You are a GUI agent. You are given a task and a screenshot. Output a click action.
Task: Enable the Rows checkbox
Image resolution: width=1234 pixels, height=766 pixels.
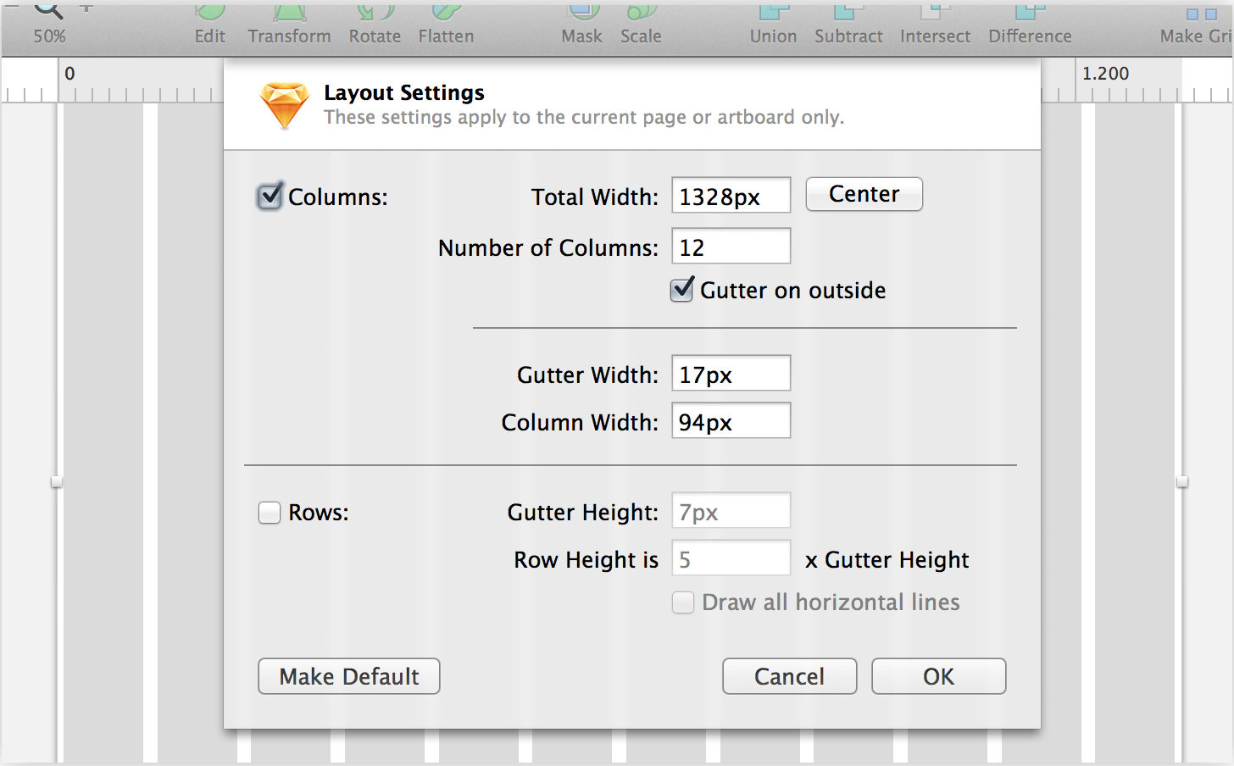pyautogui.click(x=270, y=513)
